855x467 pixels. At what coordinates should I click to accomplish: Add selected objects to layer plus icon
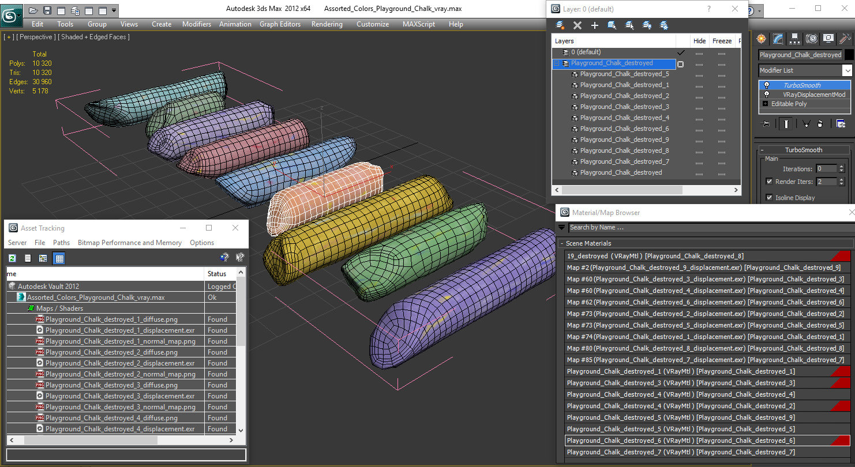point(594,25)
